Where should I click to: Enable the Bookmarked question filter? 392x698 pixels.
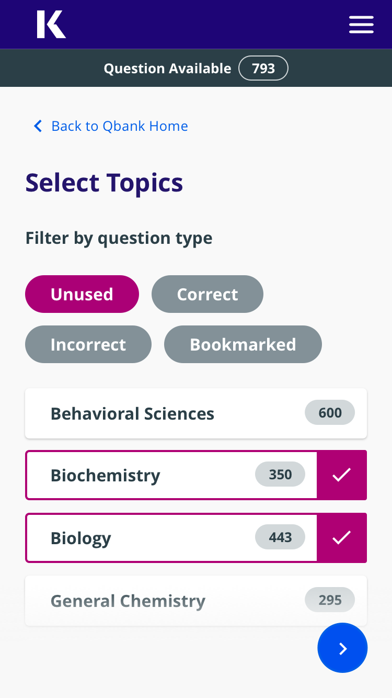click(x=243, y=344)
